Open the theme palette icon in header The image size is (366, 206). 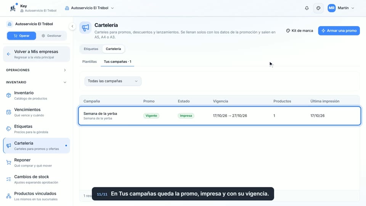click(x=318, y=8)
